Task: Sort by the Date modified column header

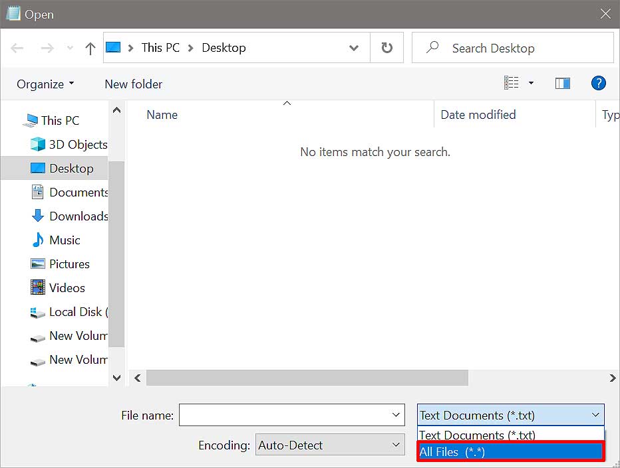Action: [478, 115]
